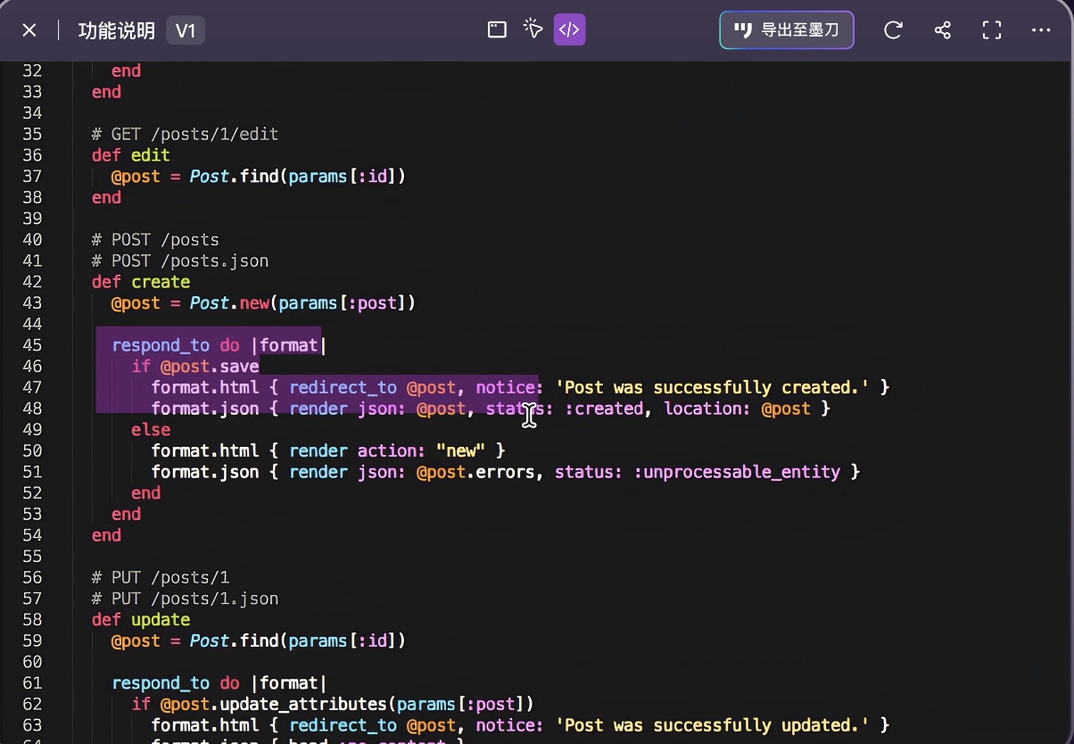Viewport: 1074px width, 744px height.
Task: Open the V1 version badge
Action: [186, 31]
